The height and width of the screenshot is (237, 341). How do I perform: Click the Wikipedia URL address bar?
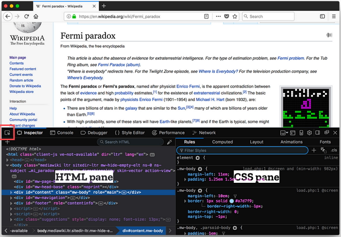coord(139,16)
